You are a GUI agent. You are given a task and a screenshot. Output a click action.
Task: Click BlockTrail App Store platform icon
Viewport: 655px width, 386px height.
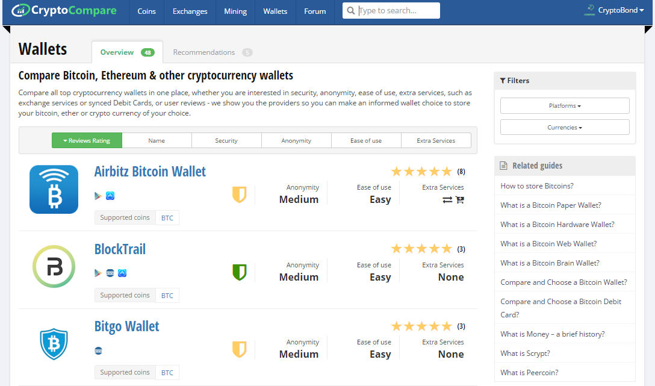click(122, 273)
